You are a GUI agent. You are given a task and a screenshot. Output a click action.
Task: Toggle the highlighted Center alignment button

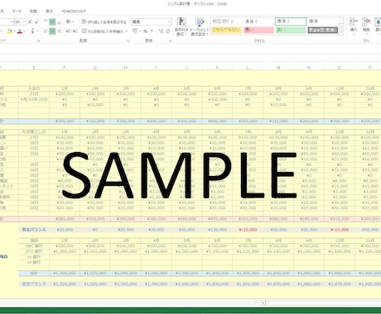coord(52,31)
